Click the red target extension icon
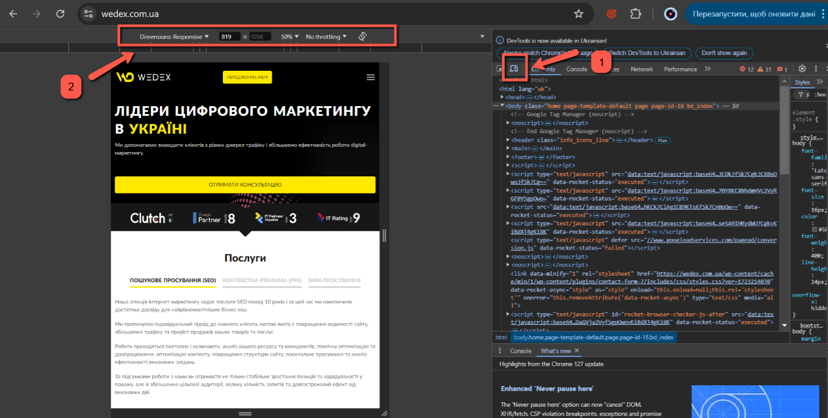The image size is (828, 418). click(612, 14)
